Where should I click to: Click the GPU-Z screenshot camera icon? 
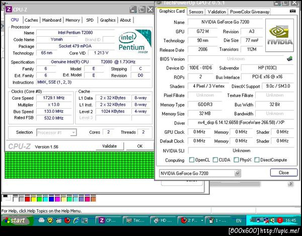point(292,11)
